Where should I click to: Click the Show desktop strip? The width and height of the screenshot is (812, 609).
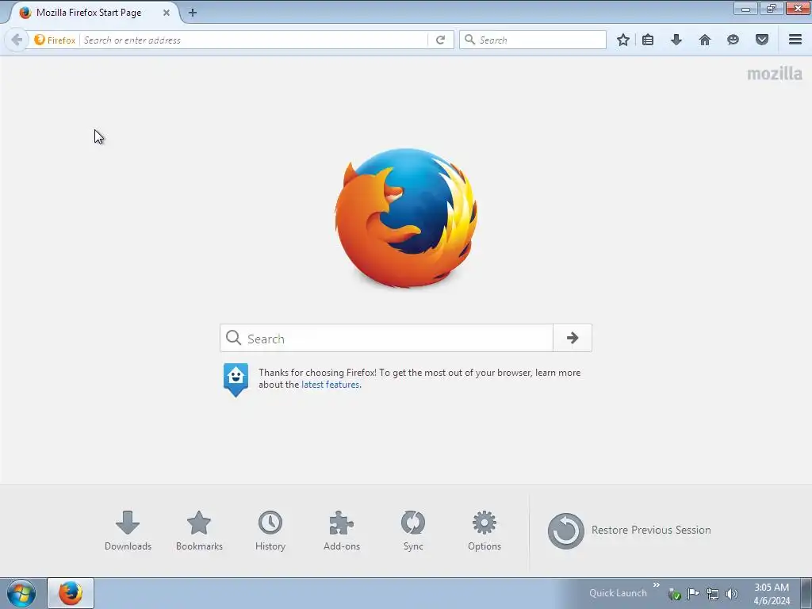[806, 593]
